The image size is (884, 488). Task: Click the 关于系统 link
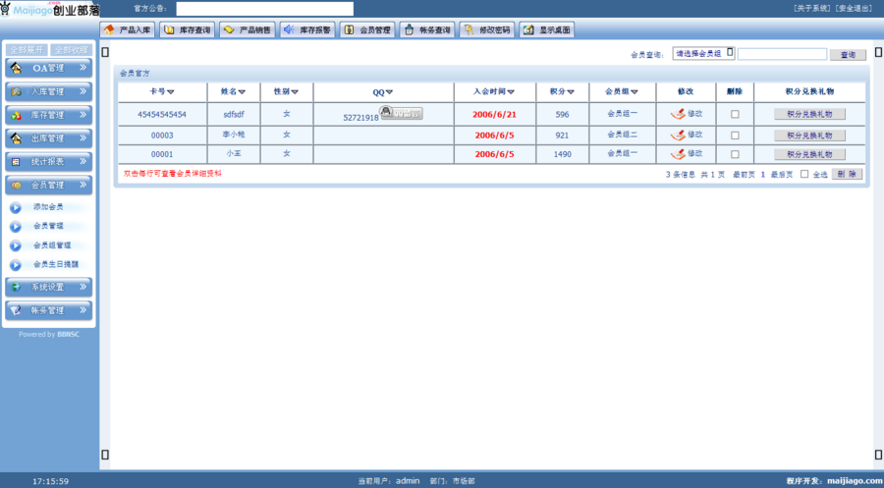(812, 8)
